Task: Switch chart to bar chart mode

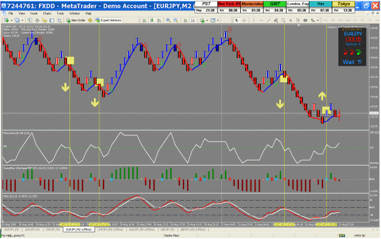Action: (144, 20)
